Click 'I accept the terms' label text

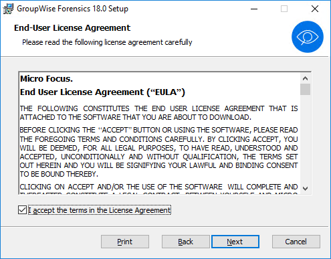click(100, 210)
